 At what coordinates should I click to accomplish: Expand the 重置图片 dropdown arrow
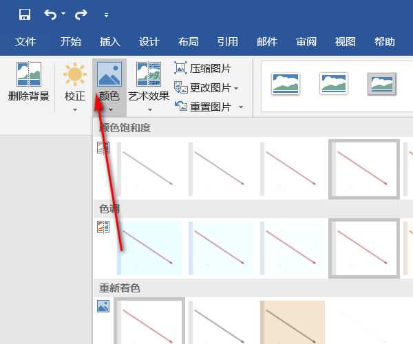point(241,107)
